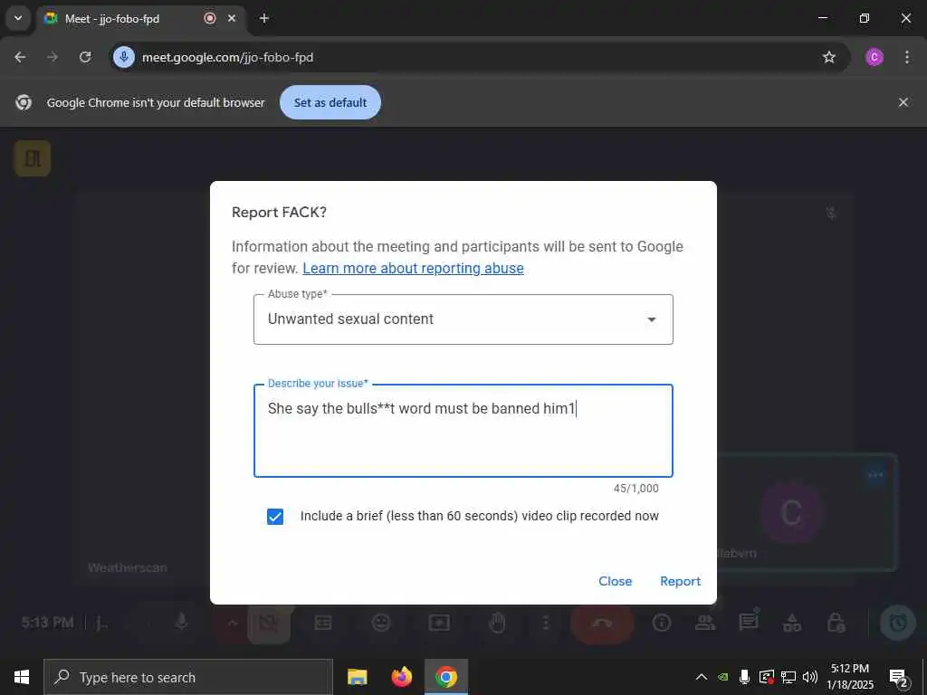Image resolution: width=927 pixels, height=695 pixels.
Task: Open the Windows notification center
Action: (898, 678)
